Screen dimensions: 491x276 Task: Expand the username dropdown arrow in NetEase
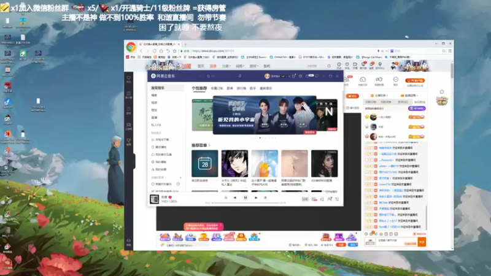coord(289,76)
